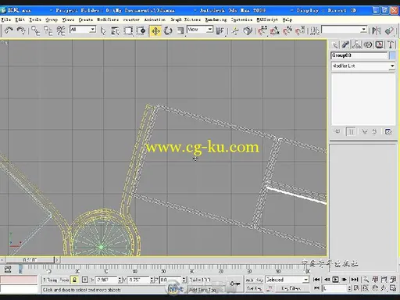Toggle the keyboard shortcut override cube icon
This screenshot has width=400, height=300.
click(x=248, y=30)
